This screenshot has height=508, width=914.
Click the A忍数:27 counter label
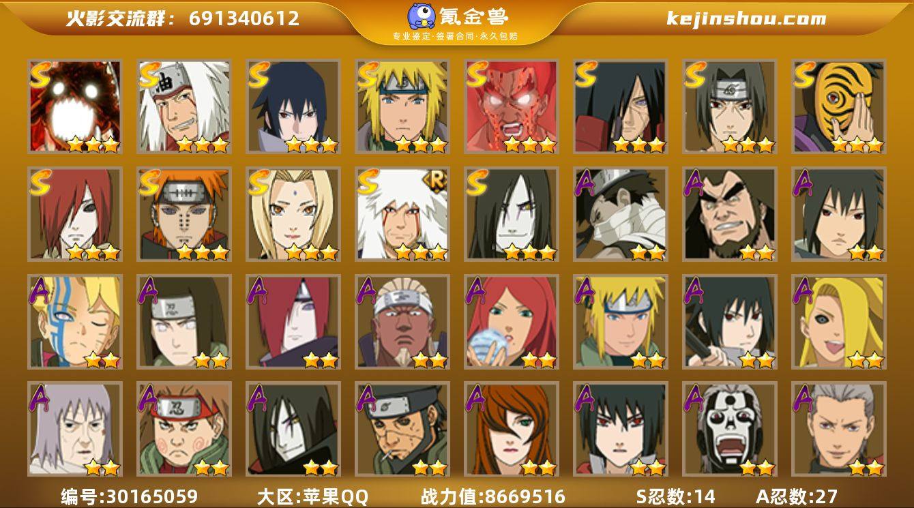pos(797,496)
